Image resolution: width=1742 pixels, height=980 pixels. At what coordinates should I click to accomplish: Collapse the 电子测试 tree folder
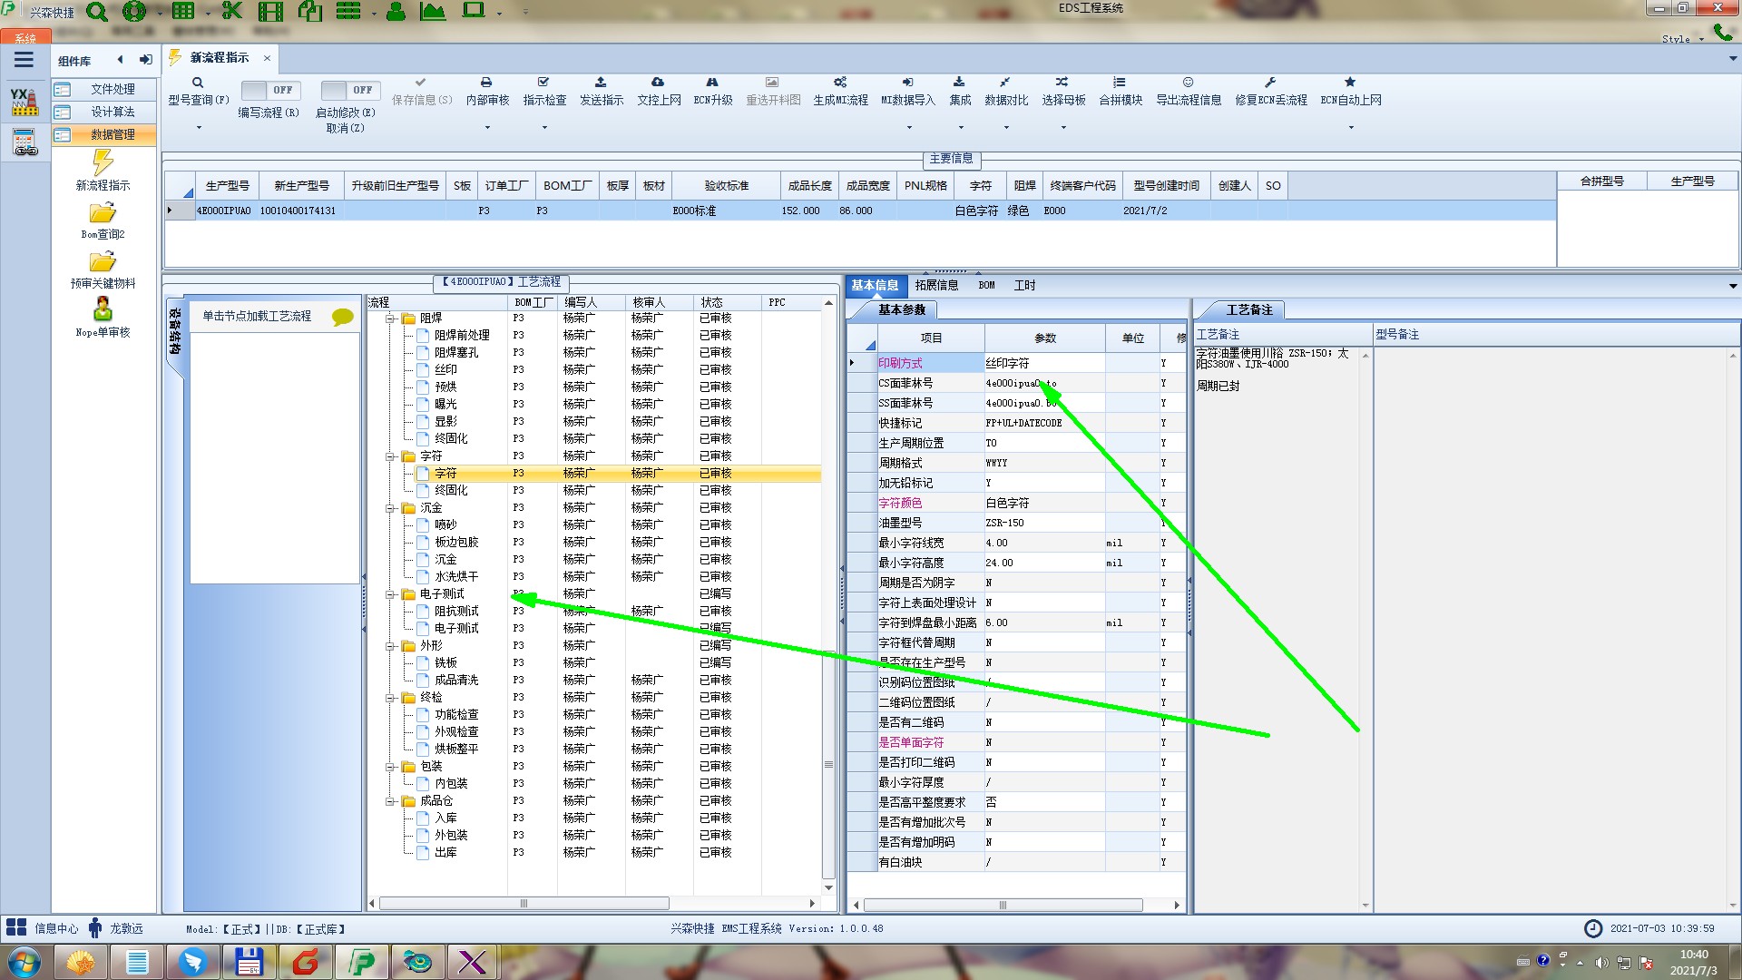(391, 594)
